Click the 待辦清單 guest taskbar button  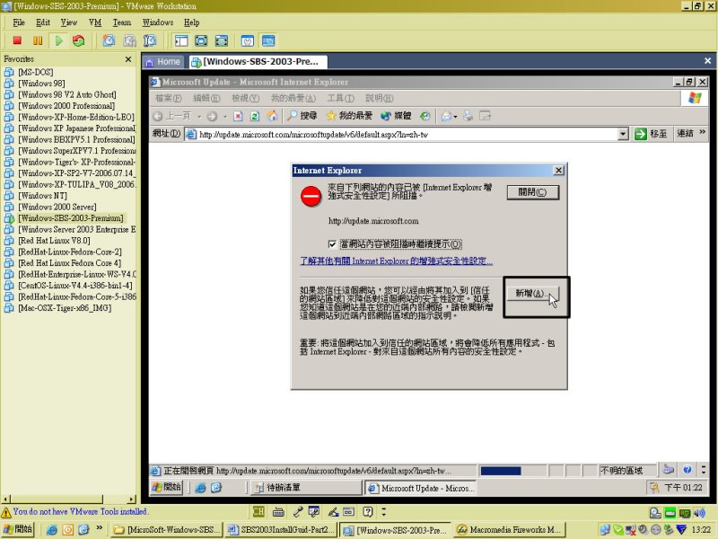click(x=306, y=488)
